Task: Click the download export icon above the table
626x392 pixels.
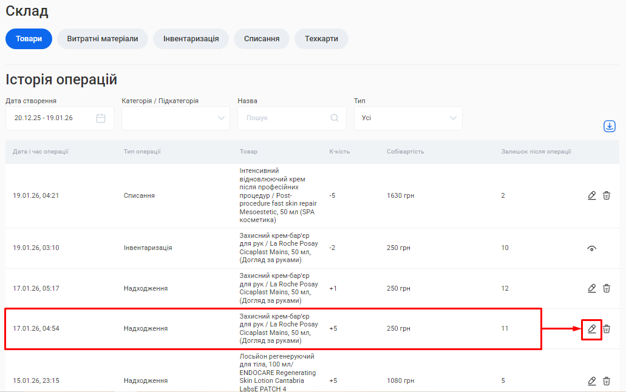Action: pos(610,126)
